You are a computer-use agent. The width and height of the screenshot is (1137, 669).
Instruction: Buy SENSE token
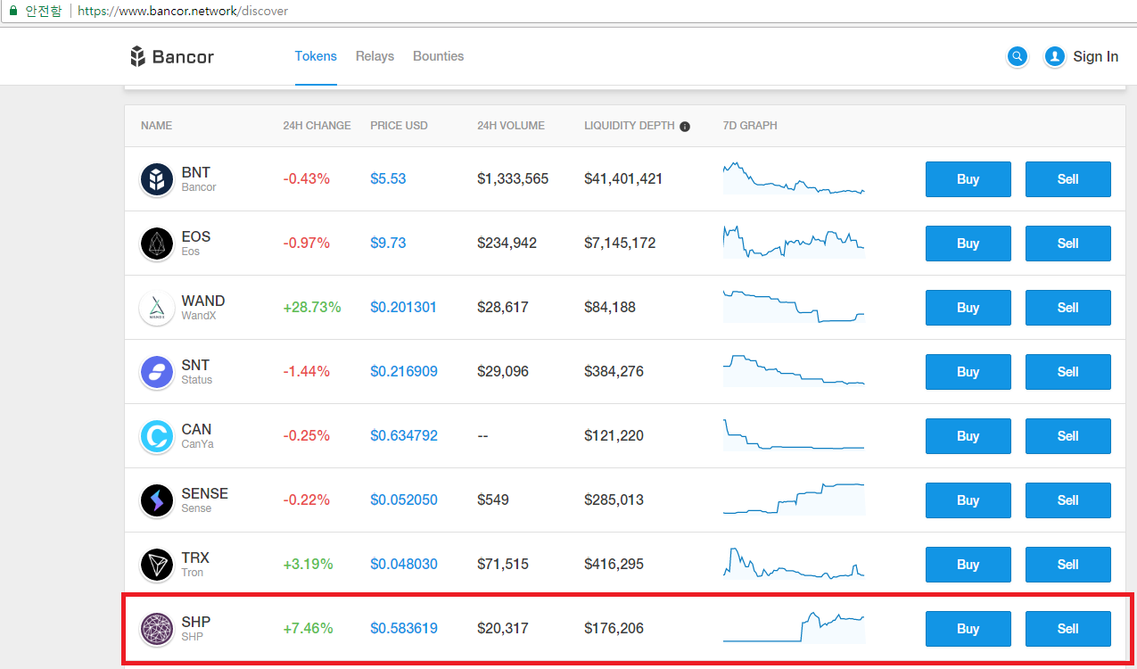click(968, 500)
